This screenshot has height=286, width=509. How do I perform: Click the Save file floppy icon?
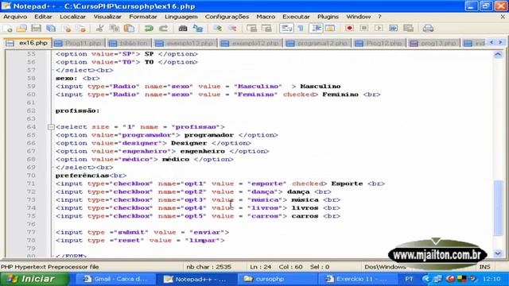tap(36, 29)
